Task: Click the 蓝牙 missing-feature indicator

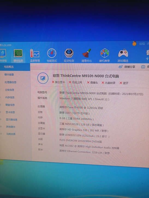Action: (124, 83)
